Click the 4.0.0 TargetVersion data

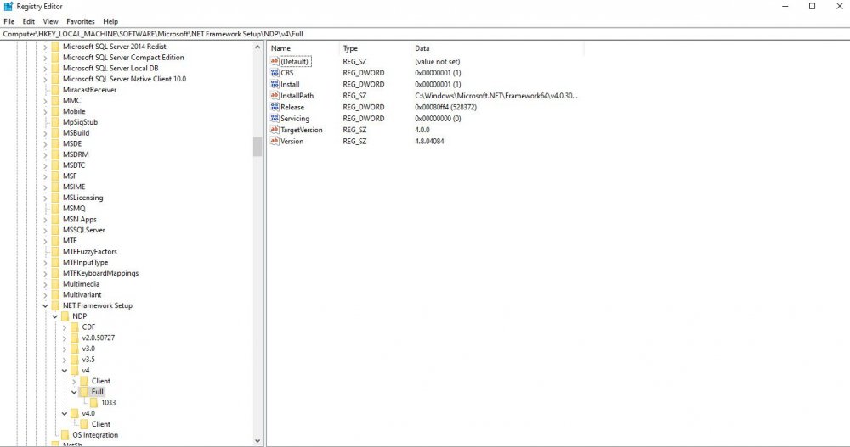click(422, 130)
